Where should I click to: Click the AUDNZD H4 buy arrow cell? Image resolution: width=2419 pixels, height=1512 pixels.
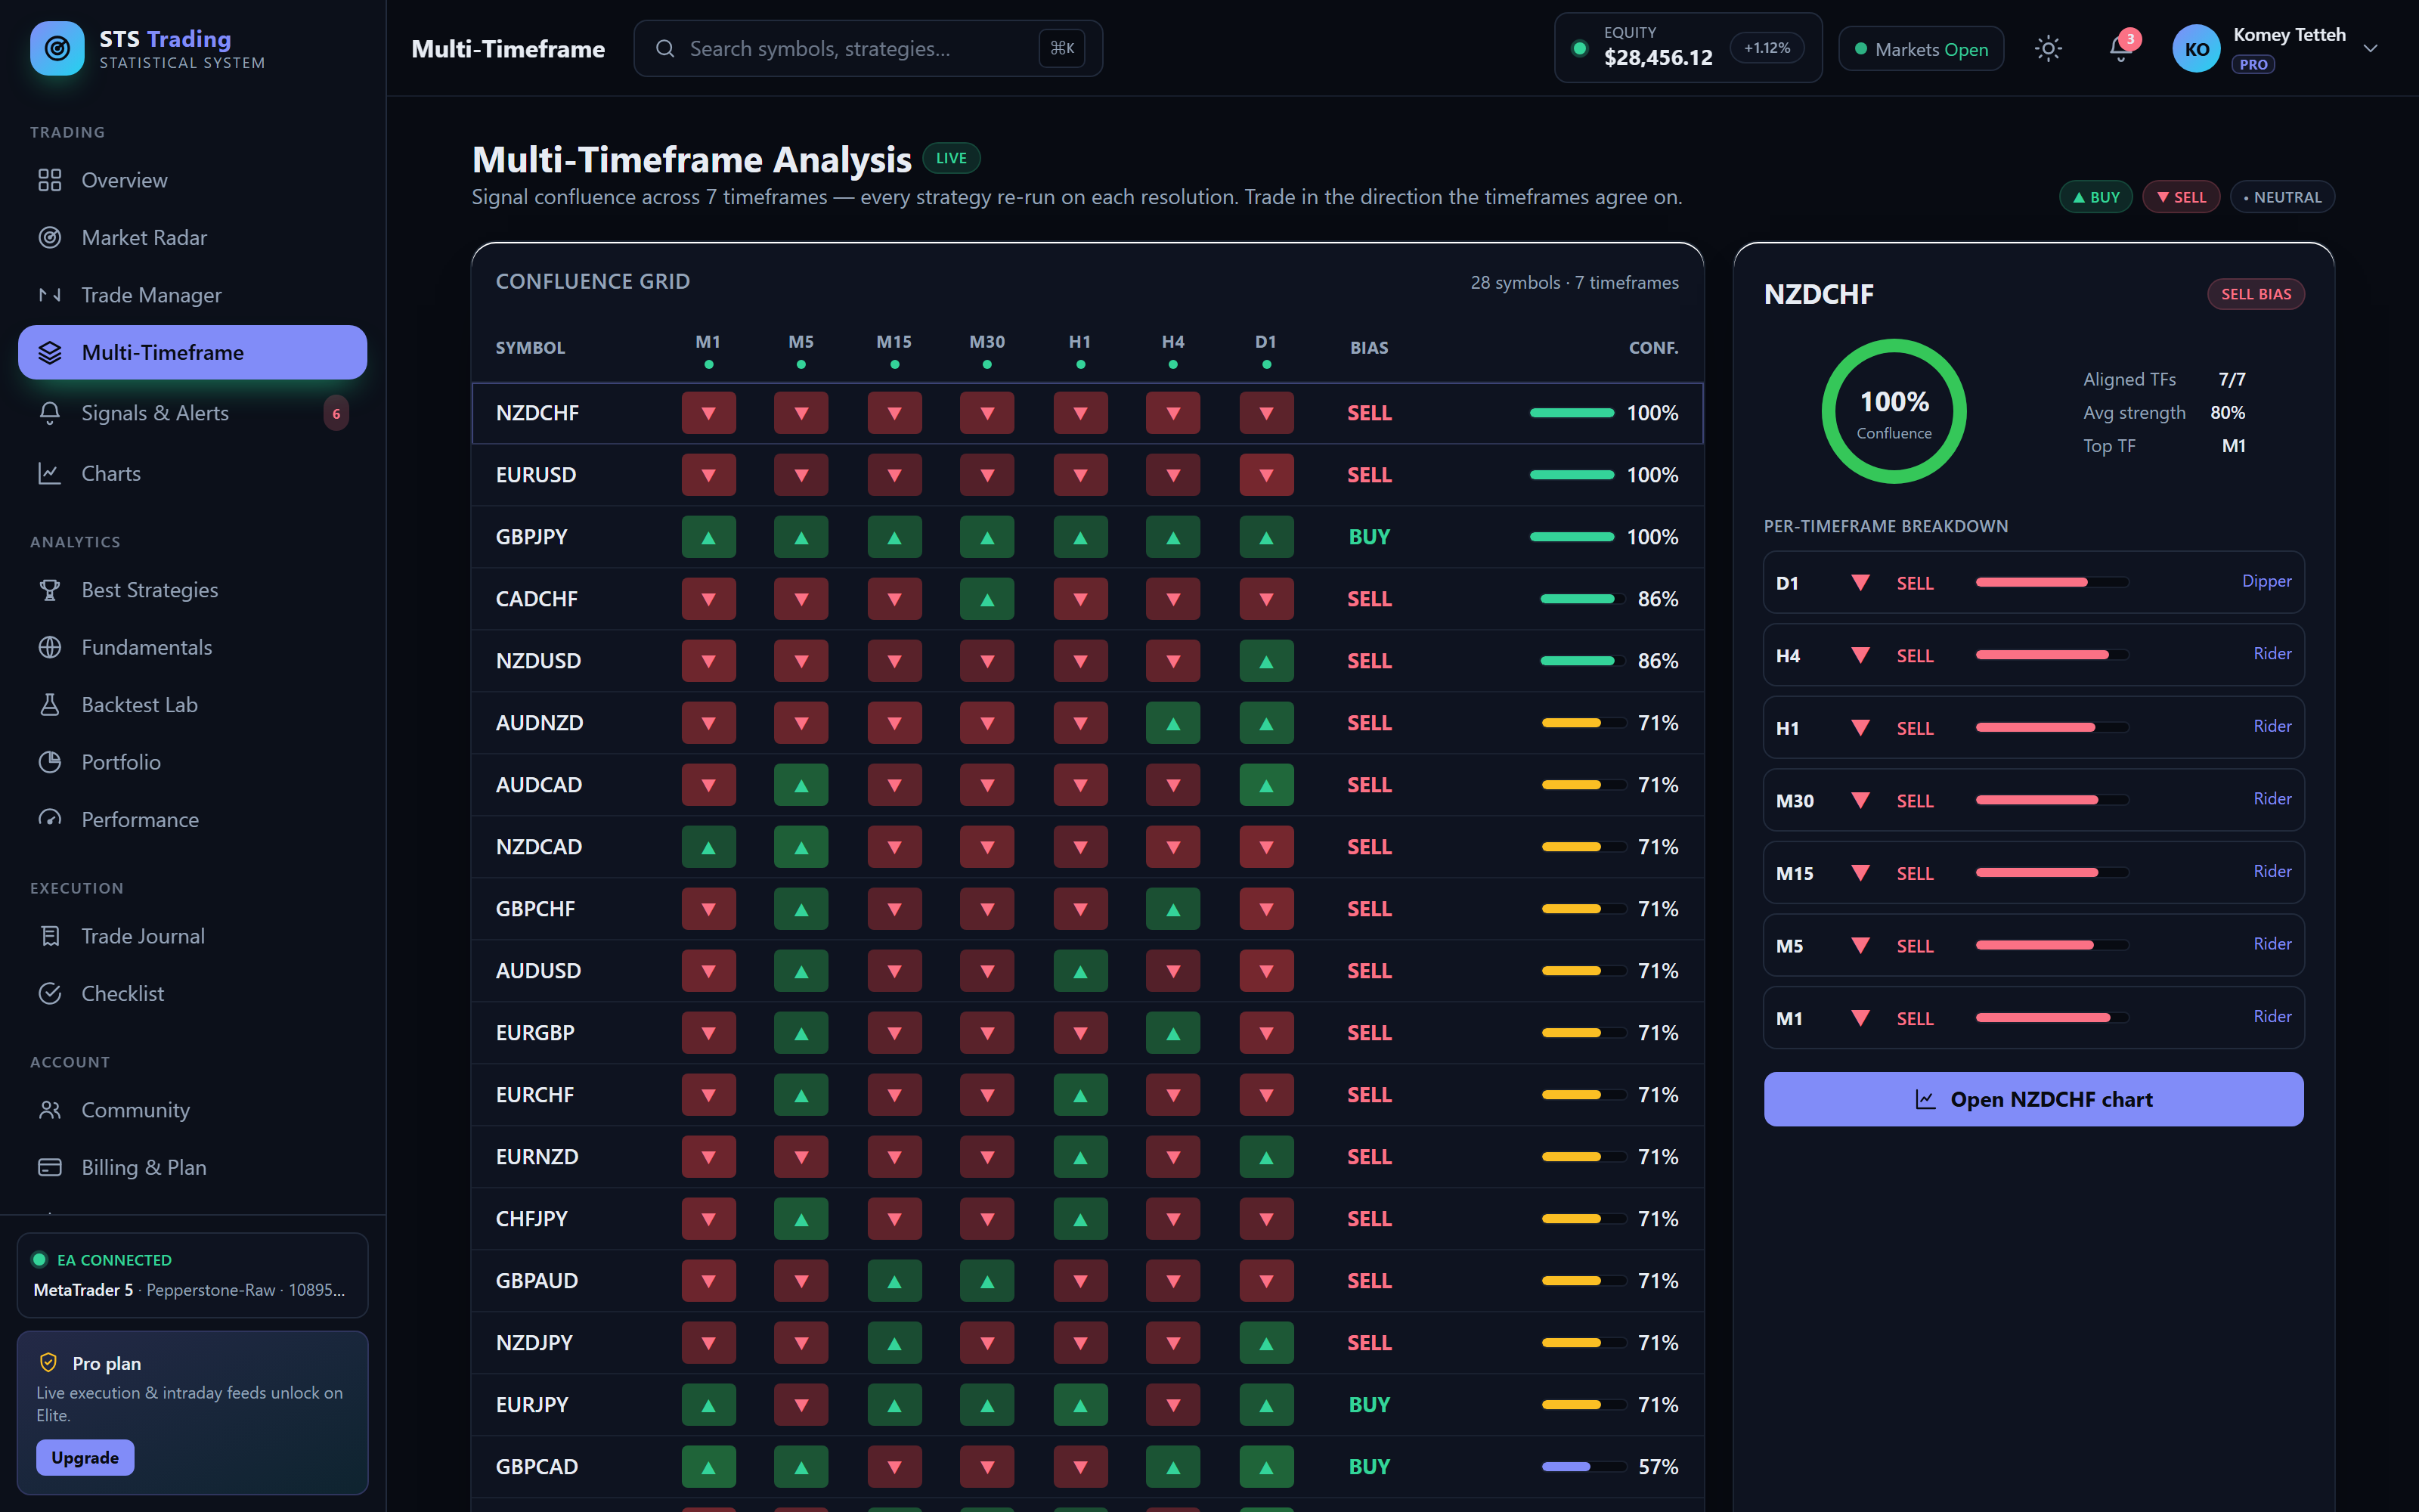click(x=1172, y=723)
